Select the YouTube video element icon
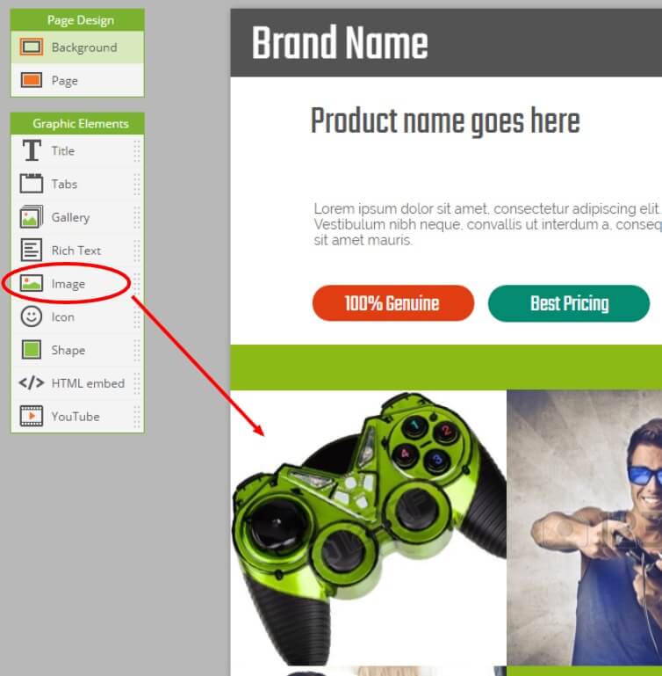 point(32,416)
